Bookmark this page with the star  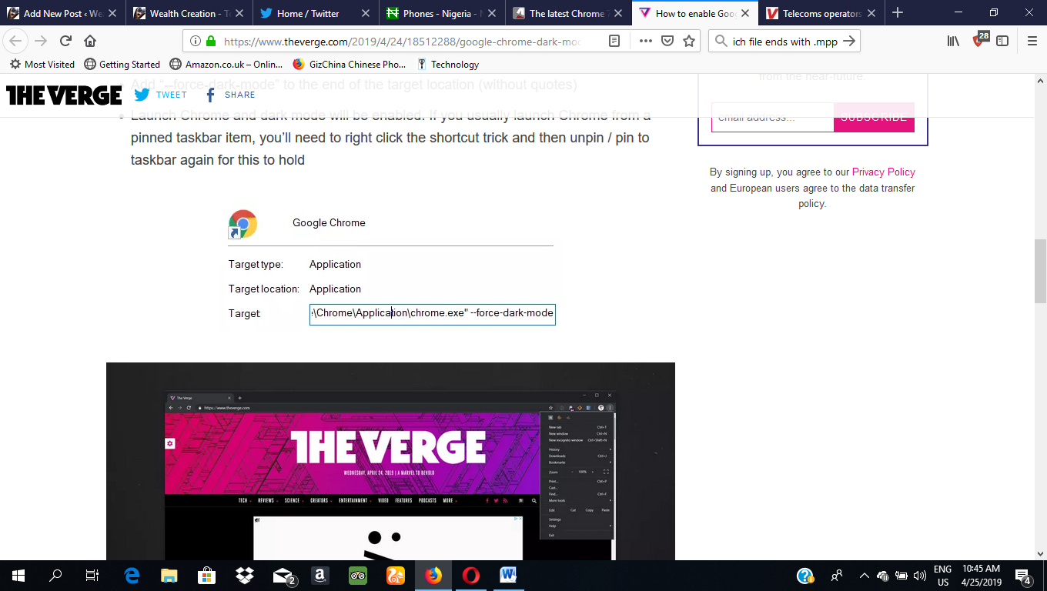[689, 42]
